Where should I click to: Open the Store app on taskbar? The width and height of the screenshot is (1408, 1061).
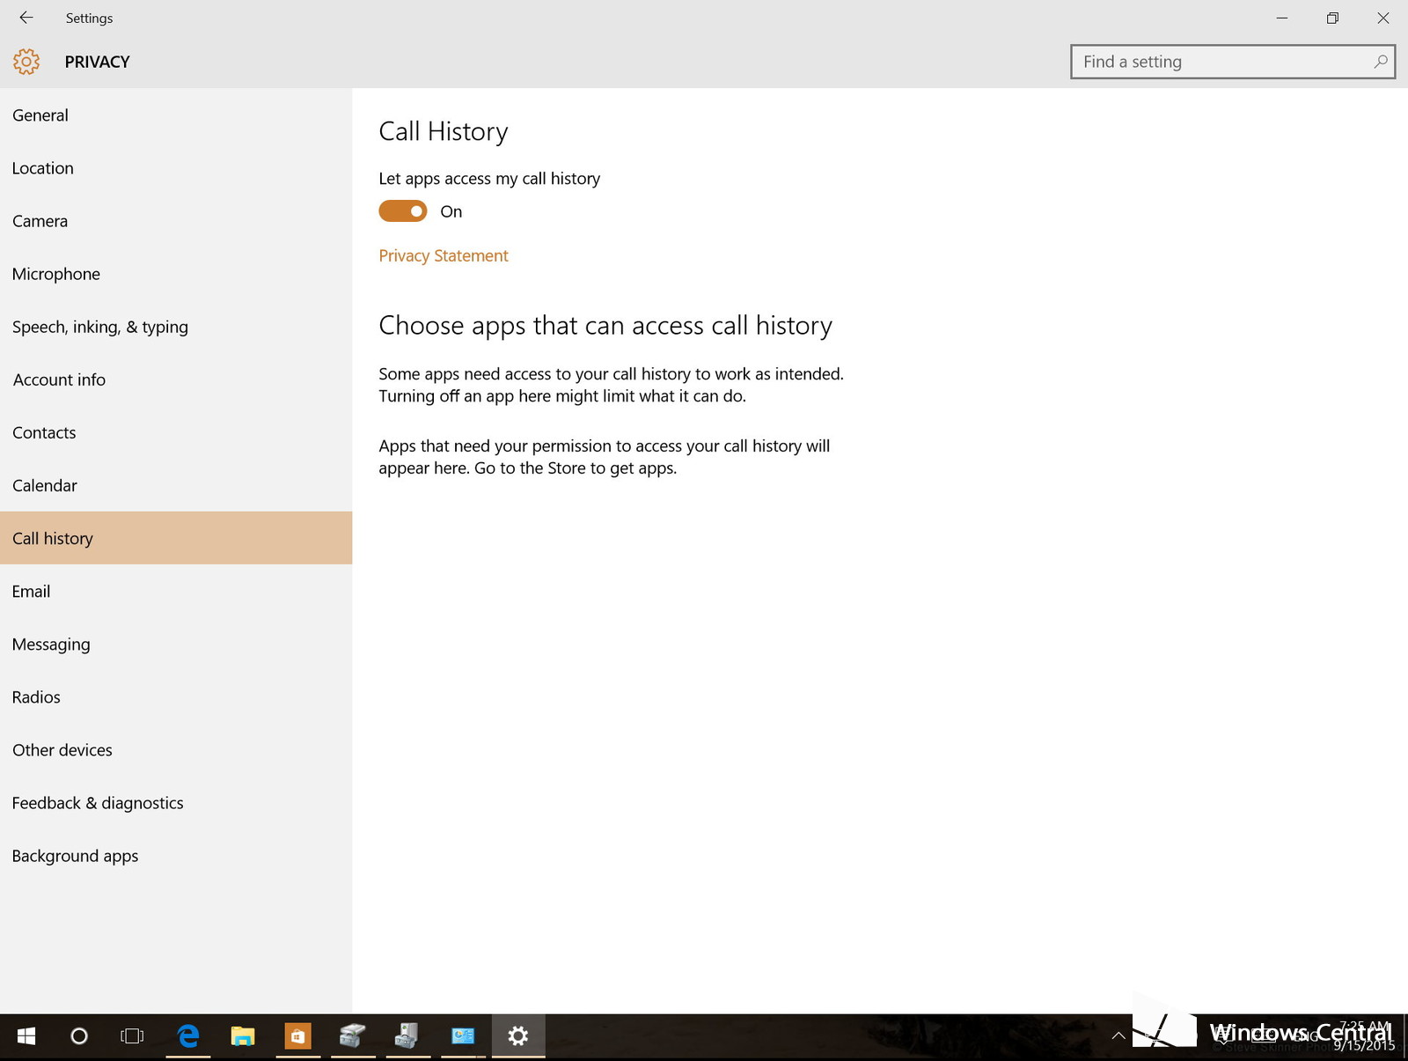click(x=297, y=1036)
